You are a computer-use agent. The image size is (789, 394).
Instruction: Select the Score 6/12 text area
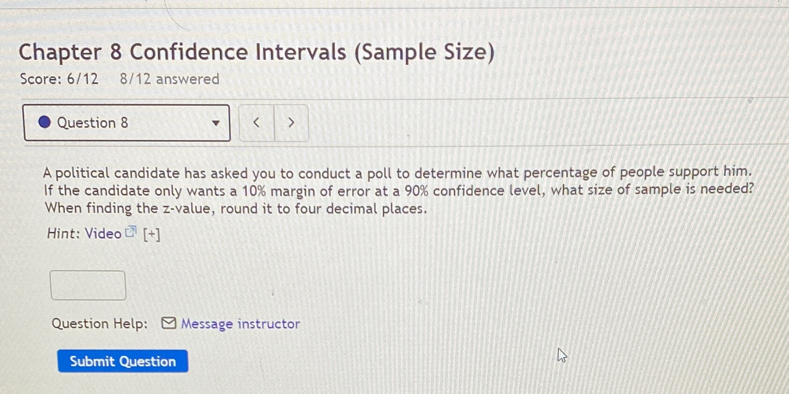(x=59, y=79)
